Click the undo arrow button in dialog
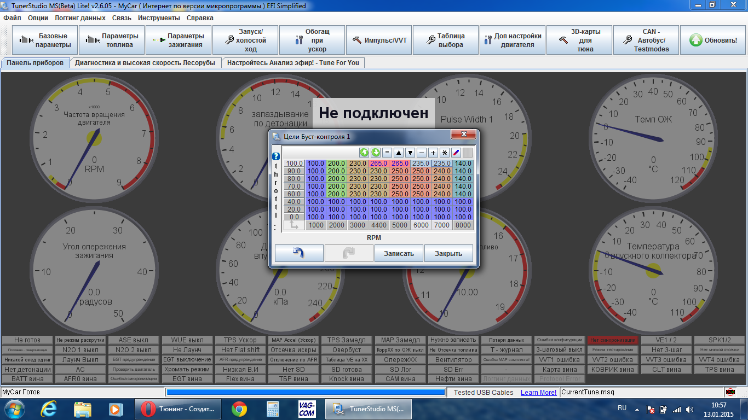The width and height of the screenshot is (748, 420). (299, 253)
